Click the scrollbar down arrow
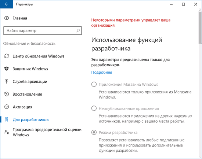 tap(200, 157)
